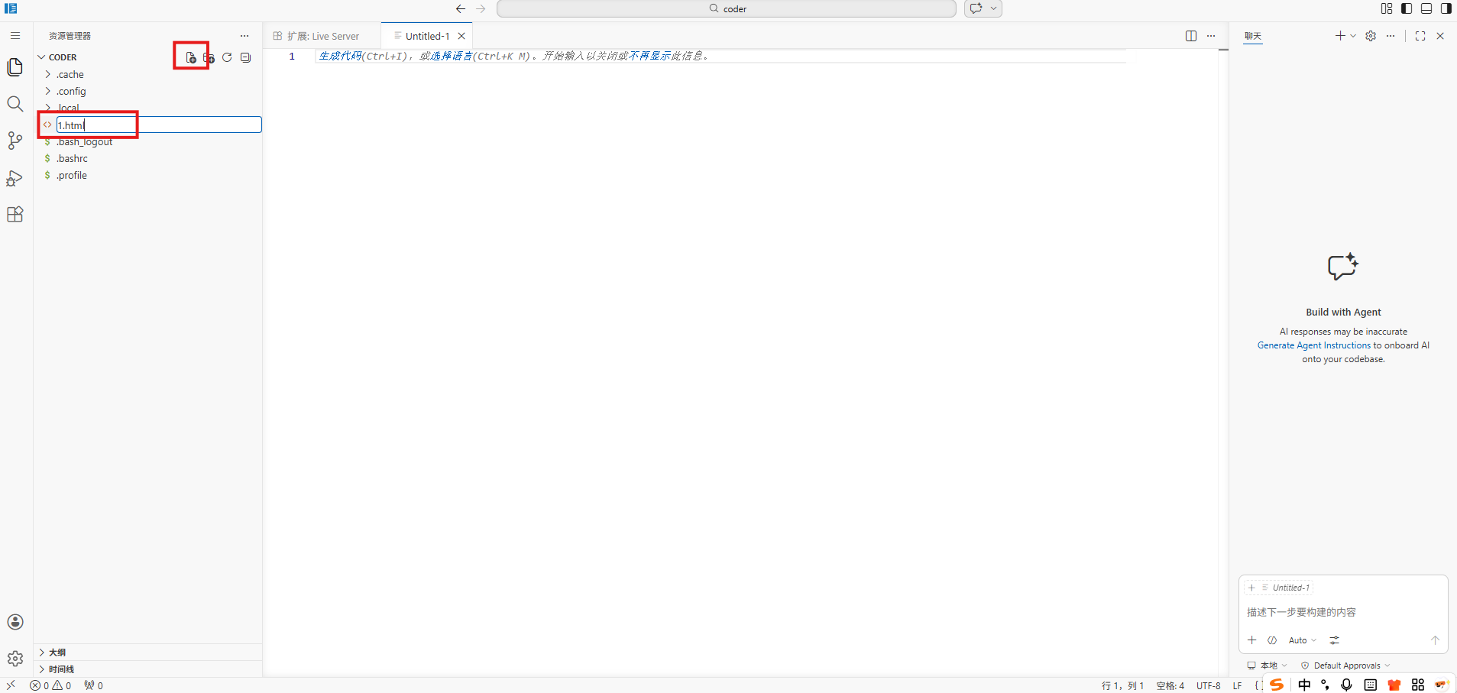
Task: Toggle the secondary side bar visibility
Action: point(1446,8)
